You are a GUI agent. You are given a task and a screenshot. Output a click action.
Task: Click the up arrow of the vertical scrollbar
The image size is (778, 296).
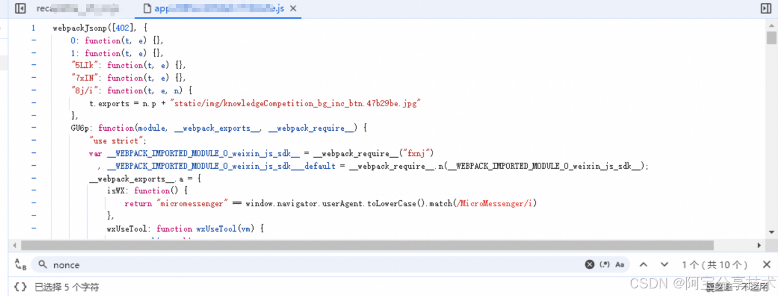click(x=772, y=25)
